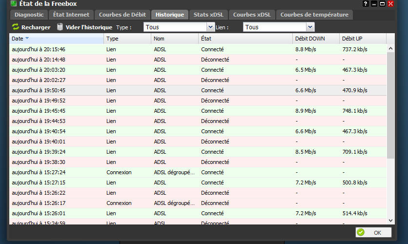Switch to Courbes xDSL tab
The width and height of the screenshot is (408, 244).
tap(252, 15)
